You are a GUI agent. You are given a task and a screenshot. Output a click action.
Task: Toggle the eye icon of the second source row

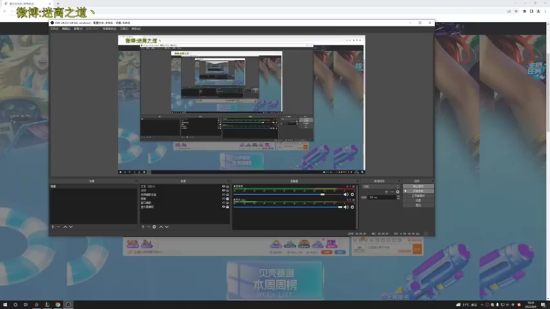223,191
